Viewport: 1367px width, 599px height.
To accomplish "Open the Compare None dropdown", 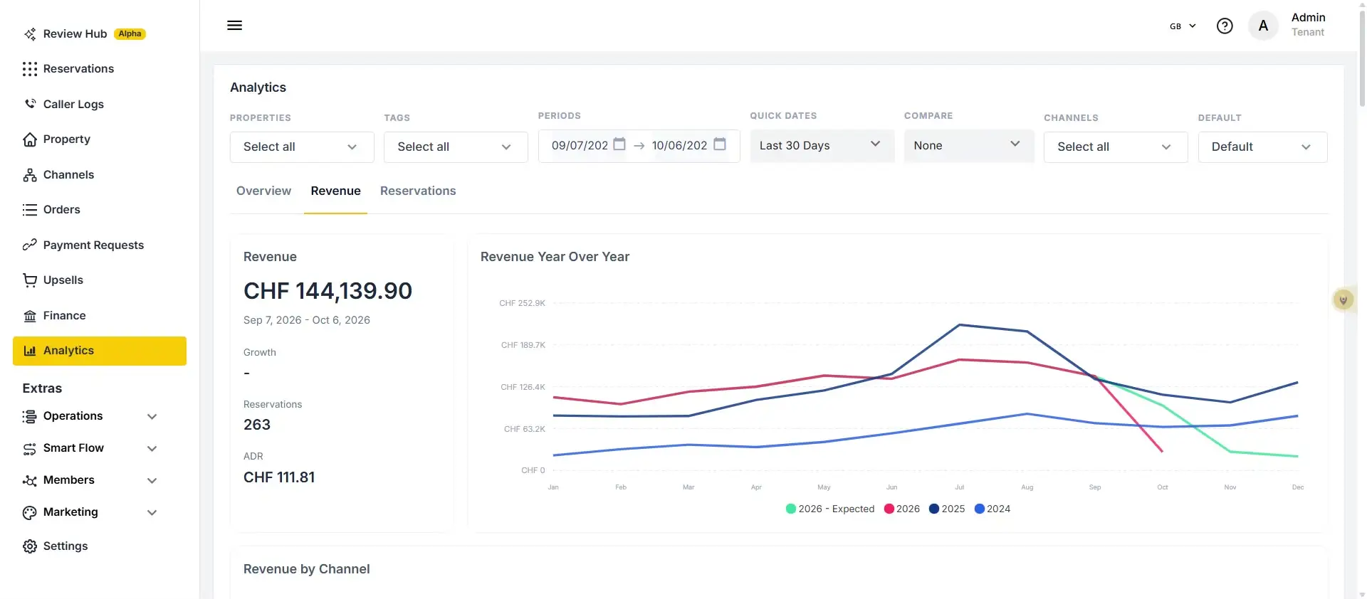I will 969,145.
